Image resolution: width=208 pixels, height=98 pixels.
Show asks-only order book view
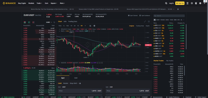point(34,22)
